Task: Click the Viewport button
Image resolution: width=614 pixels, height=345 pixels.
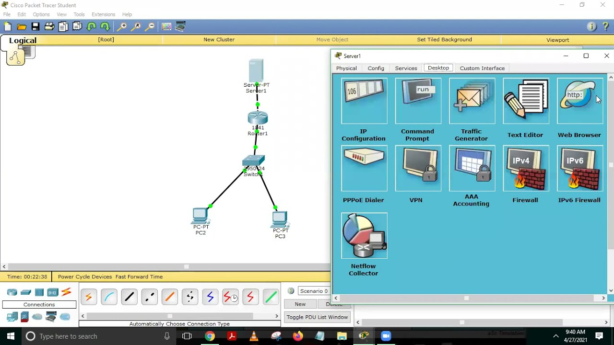Action: click(557, 40)
